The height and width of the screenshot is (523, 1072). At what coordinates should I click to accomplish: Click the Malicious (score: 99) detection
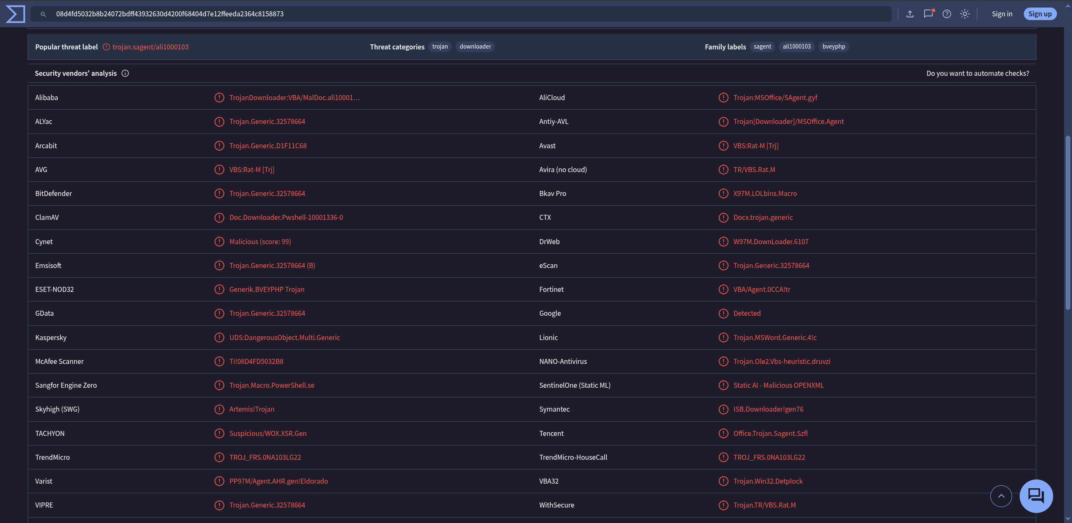pos(260,242)
